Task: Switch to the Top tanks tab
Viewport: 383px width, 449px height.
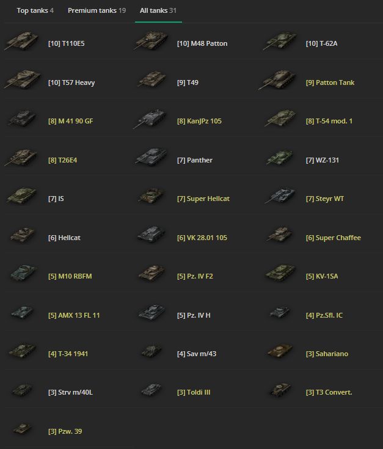Action: [35, 10]
